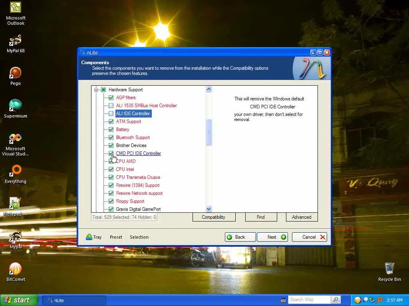
Task: Click Total 529 Selected 74 status text
Action: (124, 217)
